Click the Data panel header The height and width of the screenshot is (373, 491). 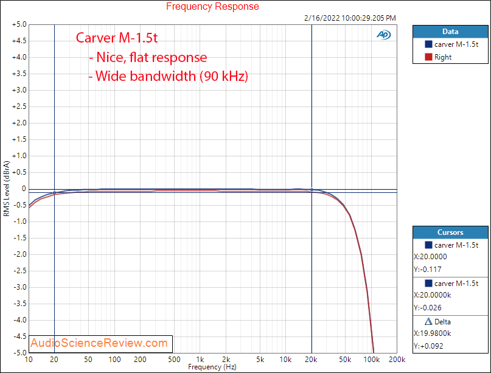(x=450, y=32)
